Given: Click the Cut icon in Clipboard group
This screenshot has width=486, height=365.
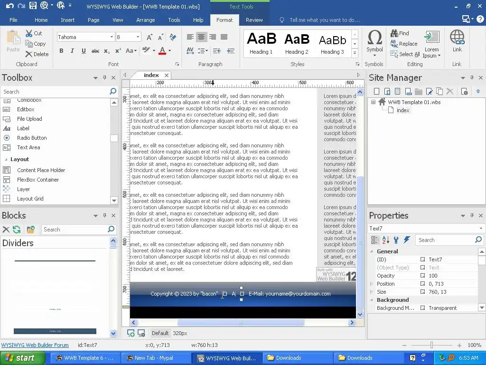Looking at the screenshot, I should (x=29, y=33).
